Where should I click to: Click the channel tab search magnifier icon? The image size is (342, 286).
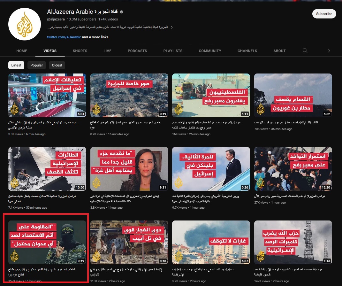coord(305,51)
